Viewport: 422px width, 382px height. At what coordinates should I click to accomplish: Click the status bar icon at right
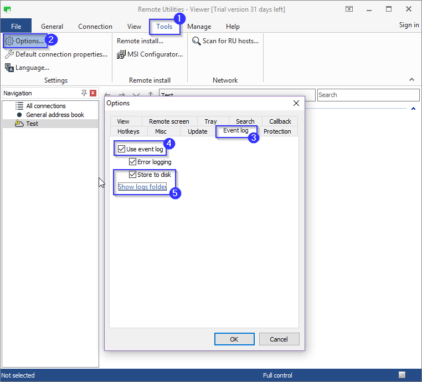click(x=402, y=375)
